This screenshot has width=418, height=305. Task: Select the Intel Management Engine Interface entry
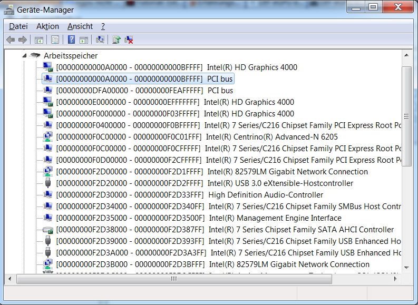[199, 218]
